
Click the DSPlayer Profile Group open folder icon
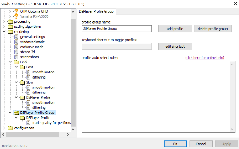click(x=16, y=113)
